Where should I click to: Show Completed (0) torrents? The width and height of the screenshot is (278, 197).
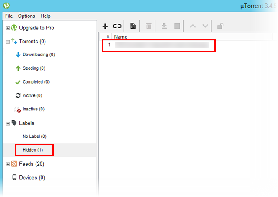[36, 82]
